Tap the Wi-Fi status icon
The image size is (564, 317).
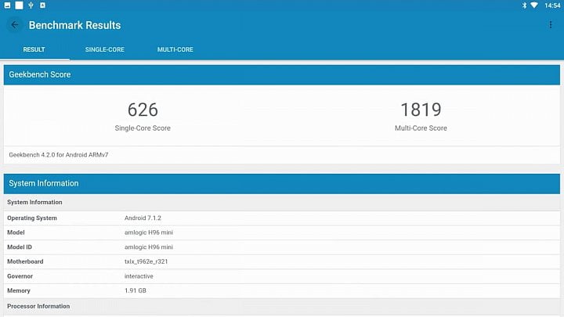pyautogui.click(x=534, y=5)
